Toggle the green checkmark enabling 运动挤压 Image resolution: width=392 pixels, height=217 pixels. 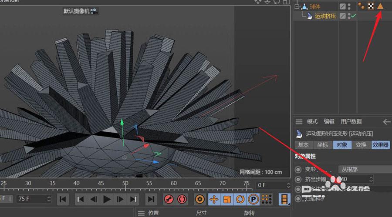(354, 16)
